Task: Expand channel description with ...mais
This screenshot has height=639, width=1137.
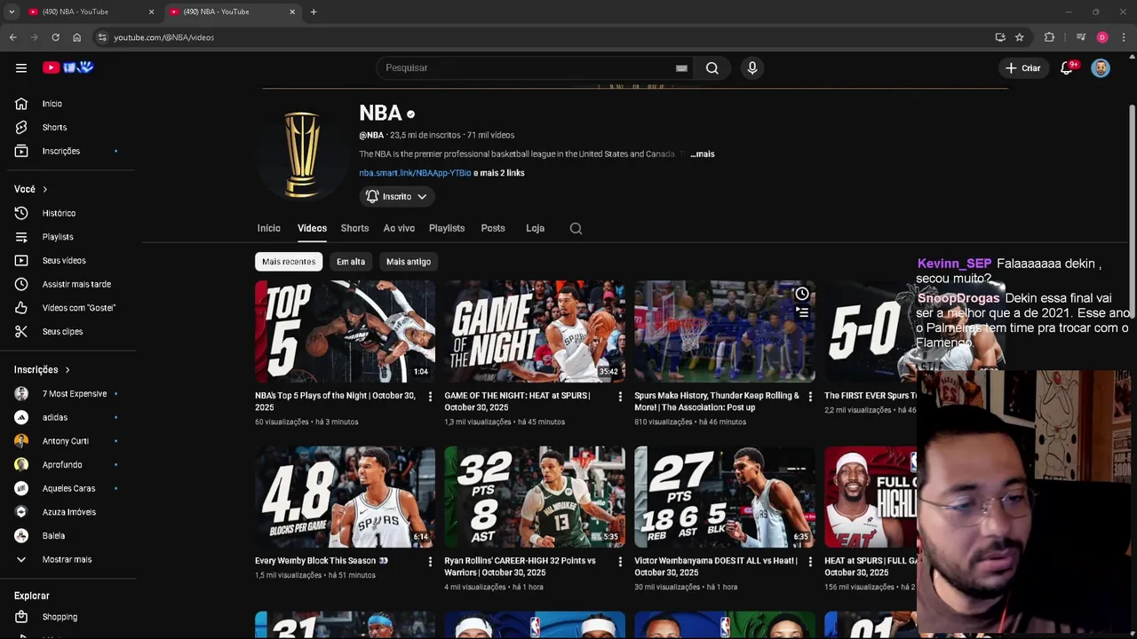Action: (703, 154)
